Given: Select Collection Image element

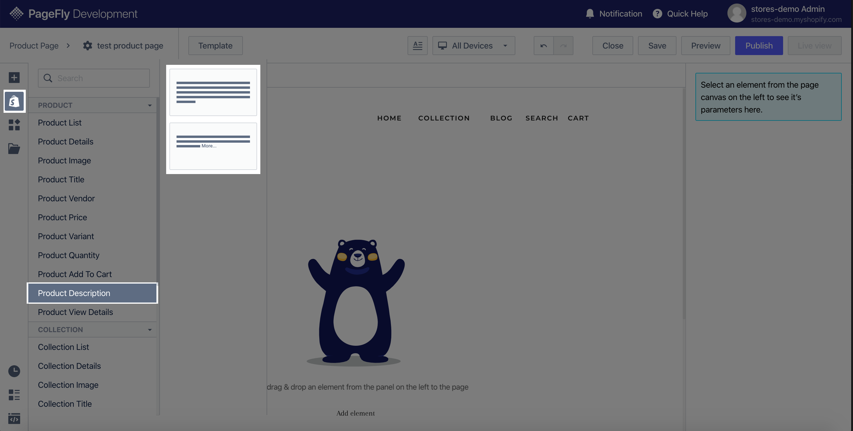Looking at the screenshot, I should coord(92,385).
